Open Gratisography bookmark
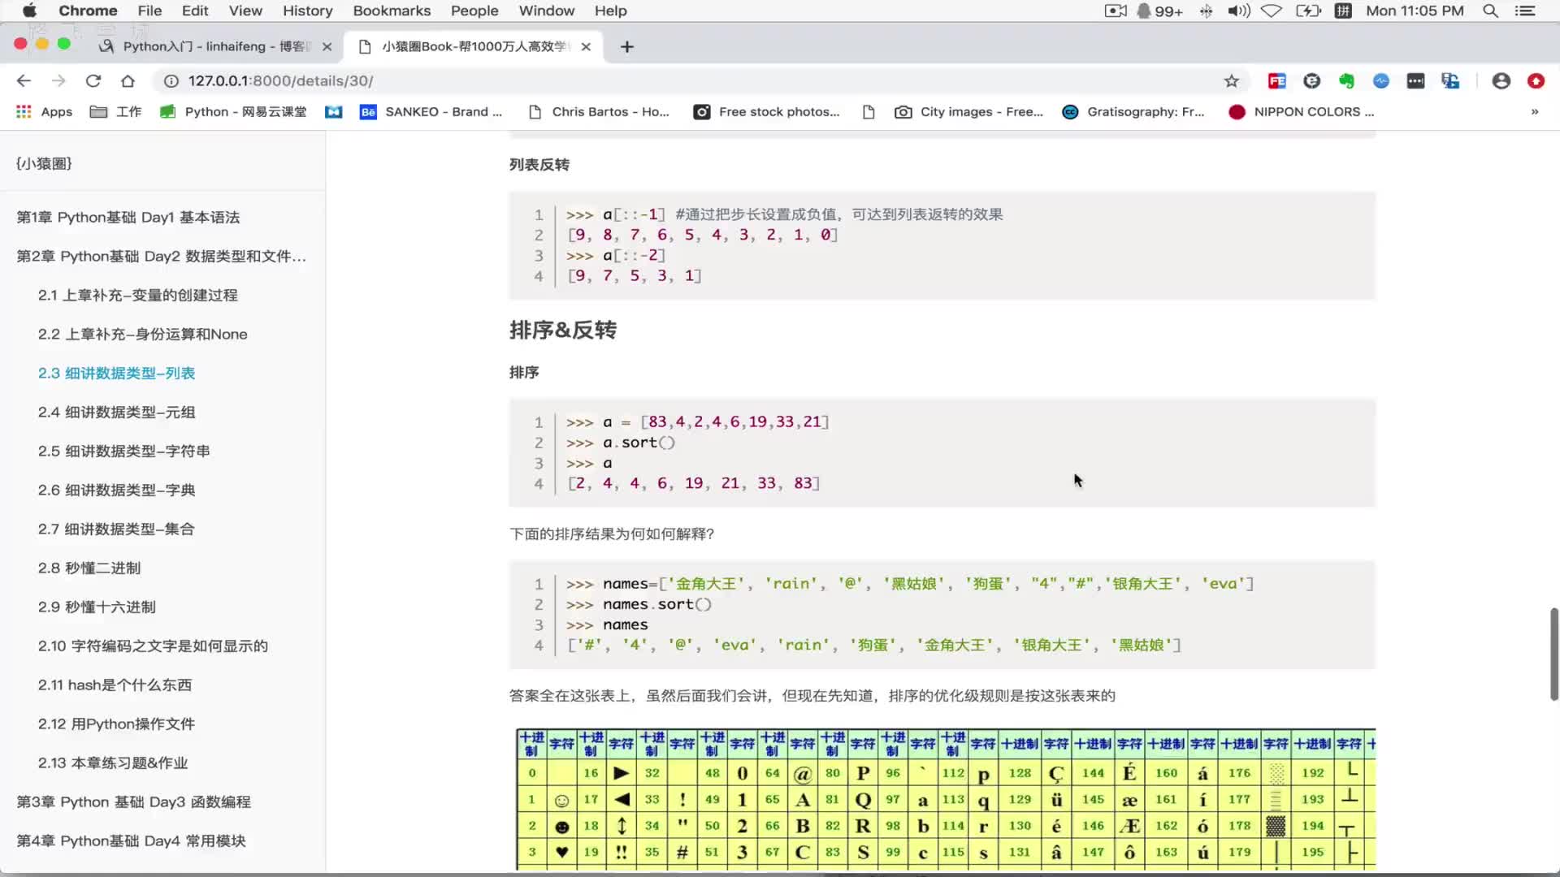This screenshot has width=1560, height=877. pyautogui.click(x=1134, y=111)
